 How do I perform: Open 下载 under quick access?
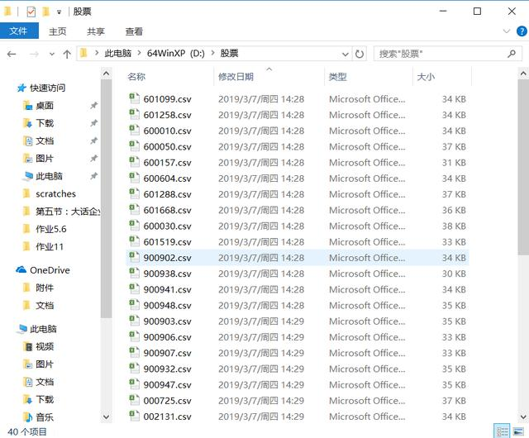pos(45,123)
